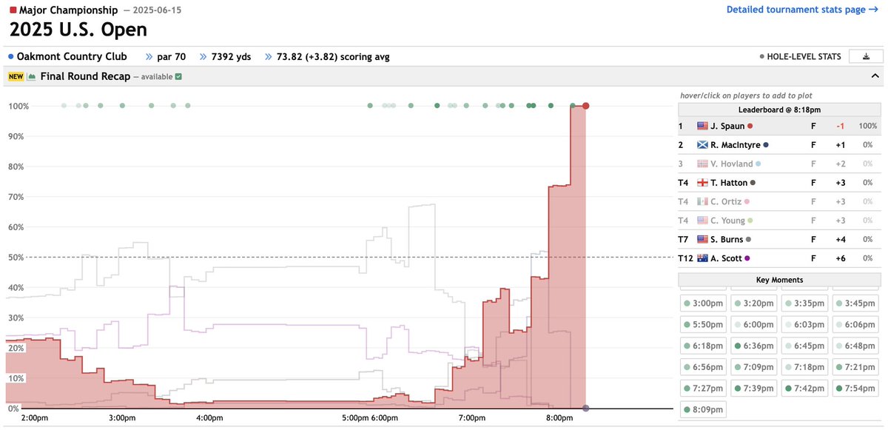Click the Leaderboard @ 8:18pm header

point(779,110)
